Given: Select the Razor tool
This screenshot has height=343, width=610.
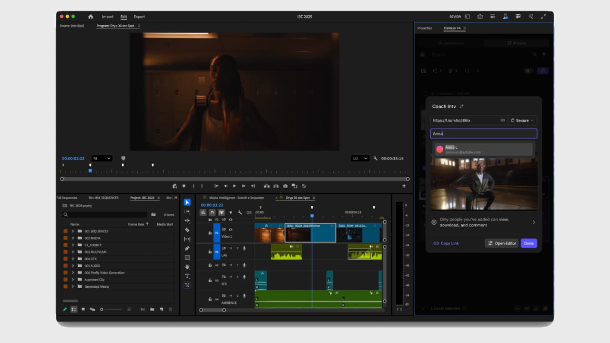Looking at the screenshot, I should pyautogui.click(x=187, y=229).
